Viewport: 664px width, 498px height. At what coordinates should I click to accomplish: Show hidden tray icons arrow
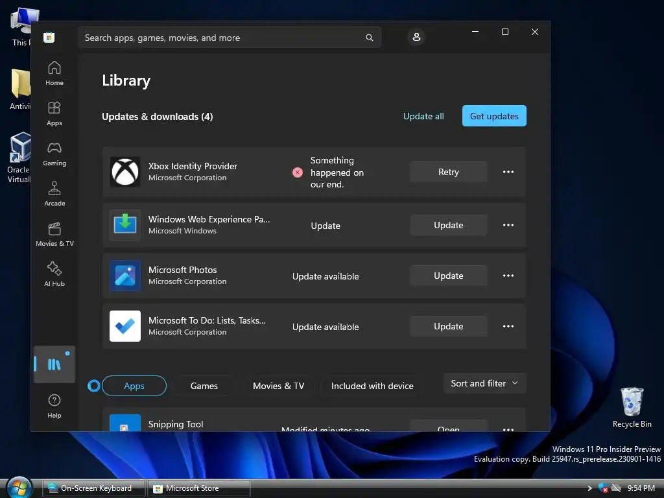589,488
